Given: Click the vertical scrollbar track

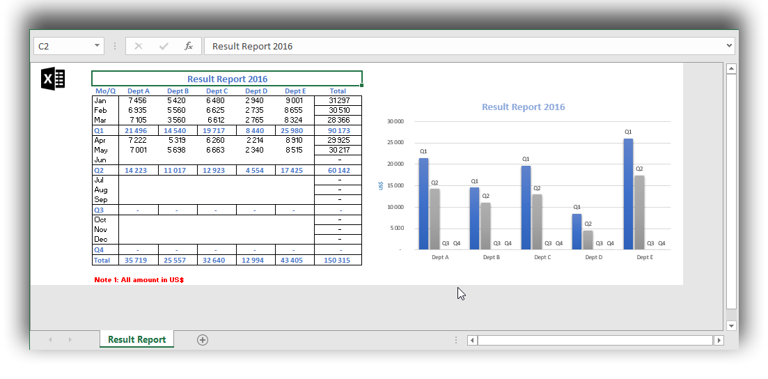Looking at the screenshot, I should click(x=731, y=191).
